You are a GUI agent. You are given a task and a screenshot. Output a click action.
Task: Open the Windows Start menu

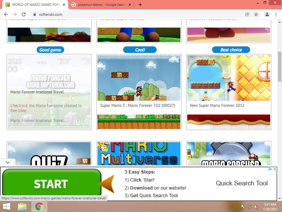pos(7,206)
